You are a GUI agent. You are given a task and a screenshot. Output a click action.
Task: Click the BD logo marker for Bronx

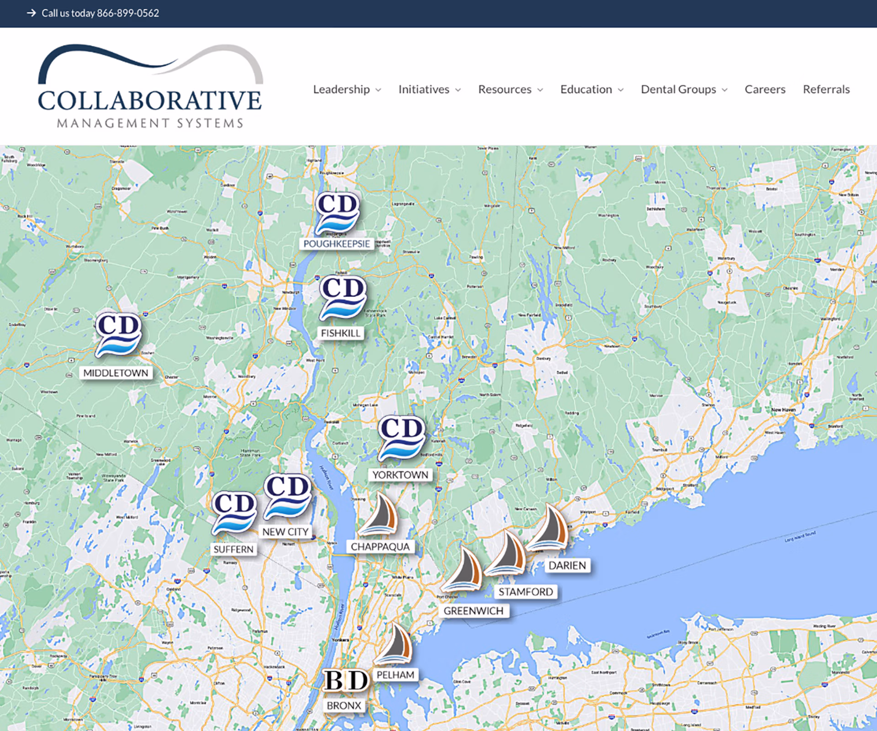pyautogui.click(x=346, y=681)
